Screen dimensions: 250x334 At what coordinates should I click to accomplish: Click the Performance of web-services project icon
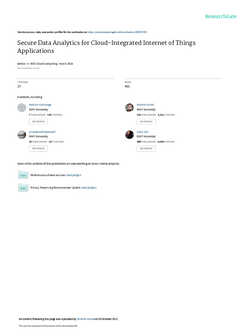[x=23, y=175]
